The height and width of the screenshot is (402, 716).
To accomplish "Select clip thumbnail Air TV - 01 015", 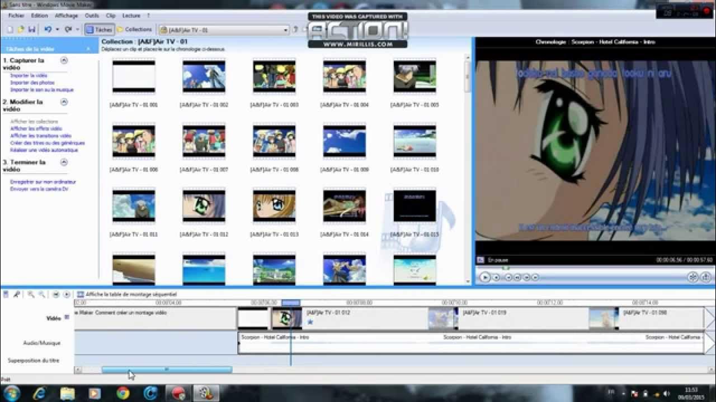I will click(414, 206).
